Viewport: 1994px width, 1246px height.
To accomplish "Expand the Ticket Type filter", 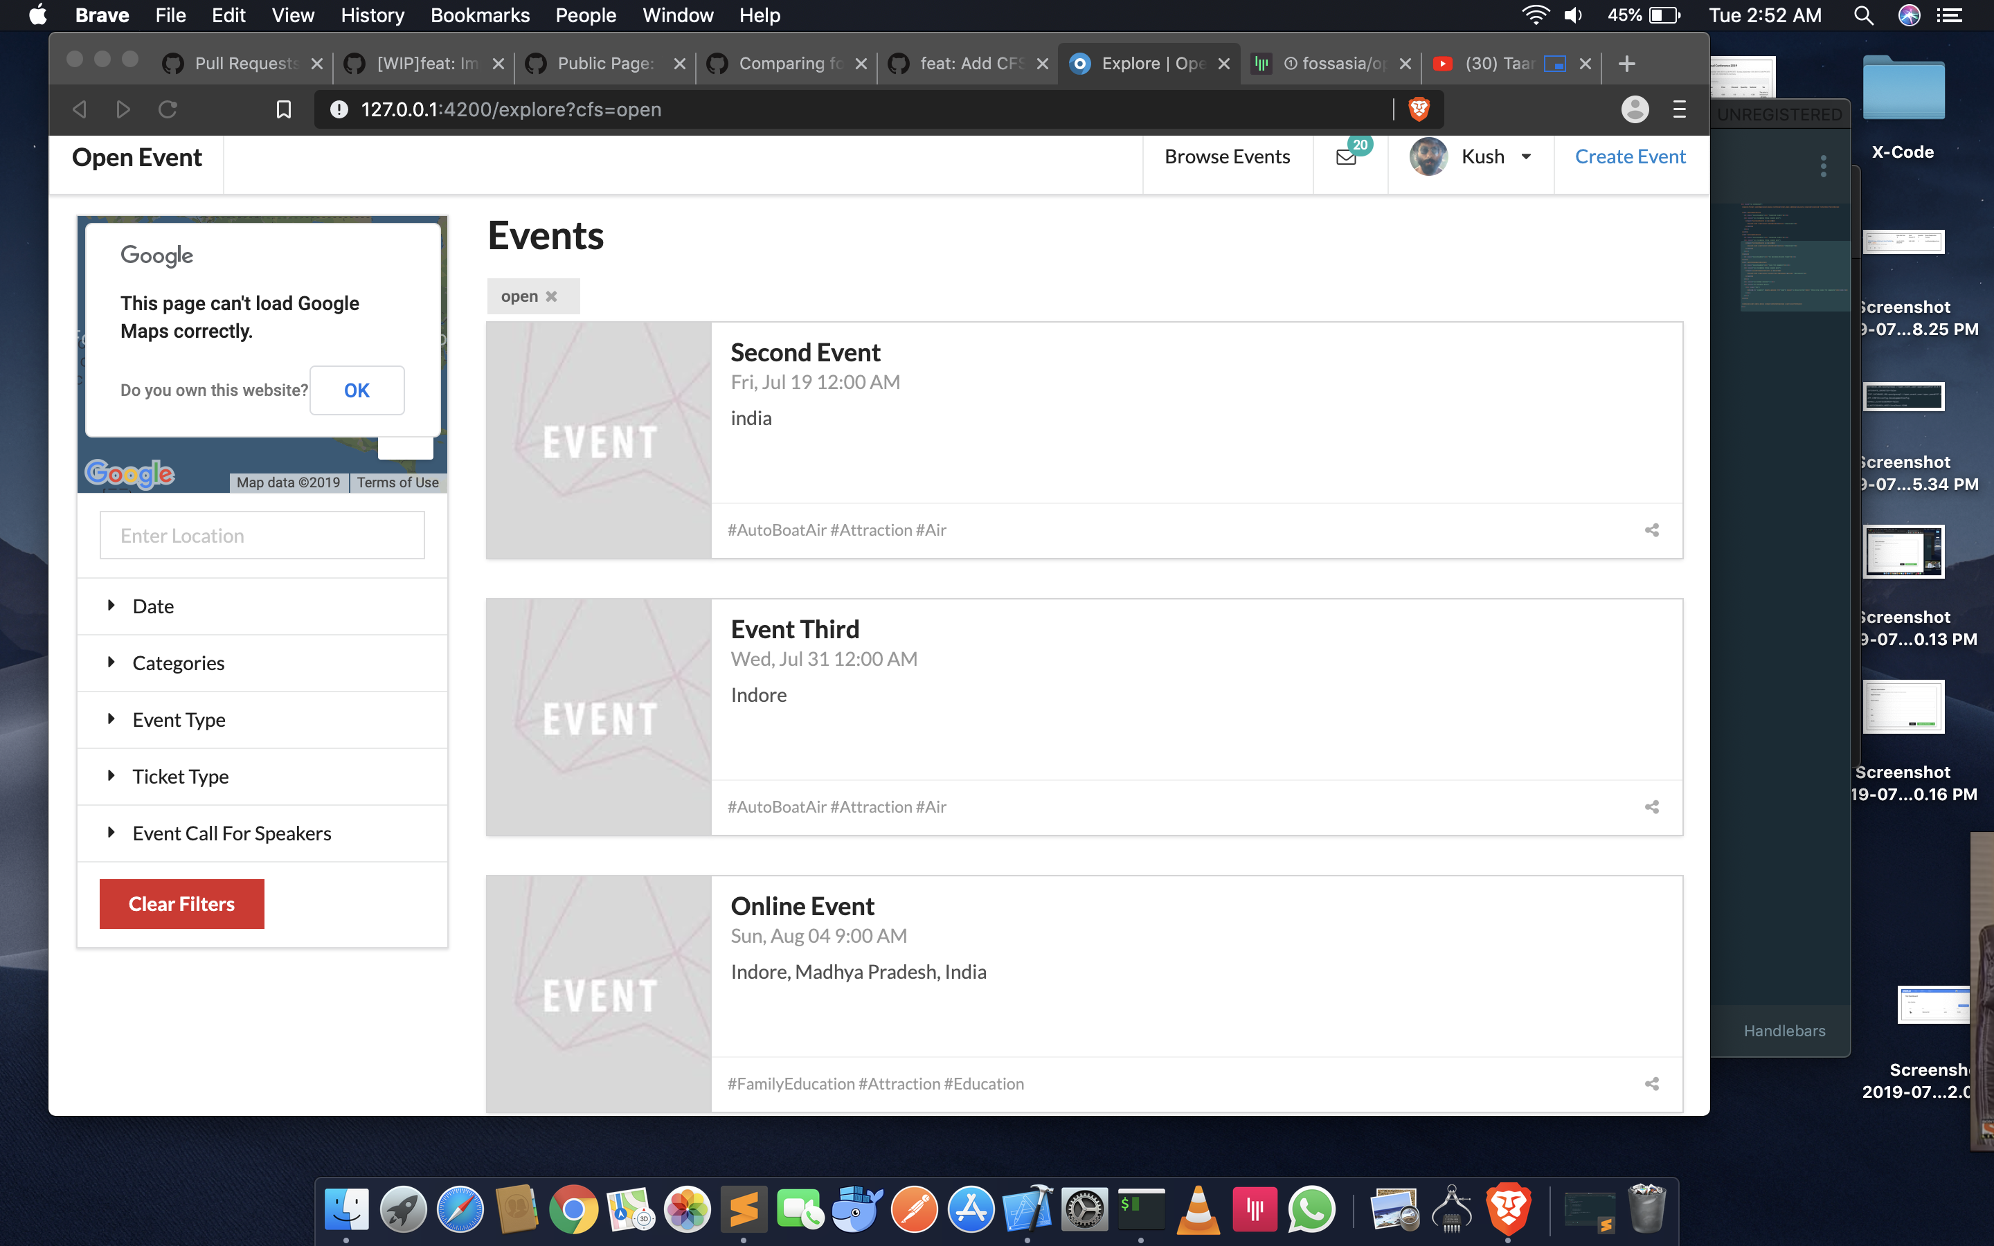I will pos(179,776).
